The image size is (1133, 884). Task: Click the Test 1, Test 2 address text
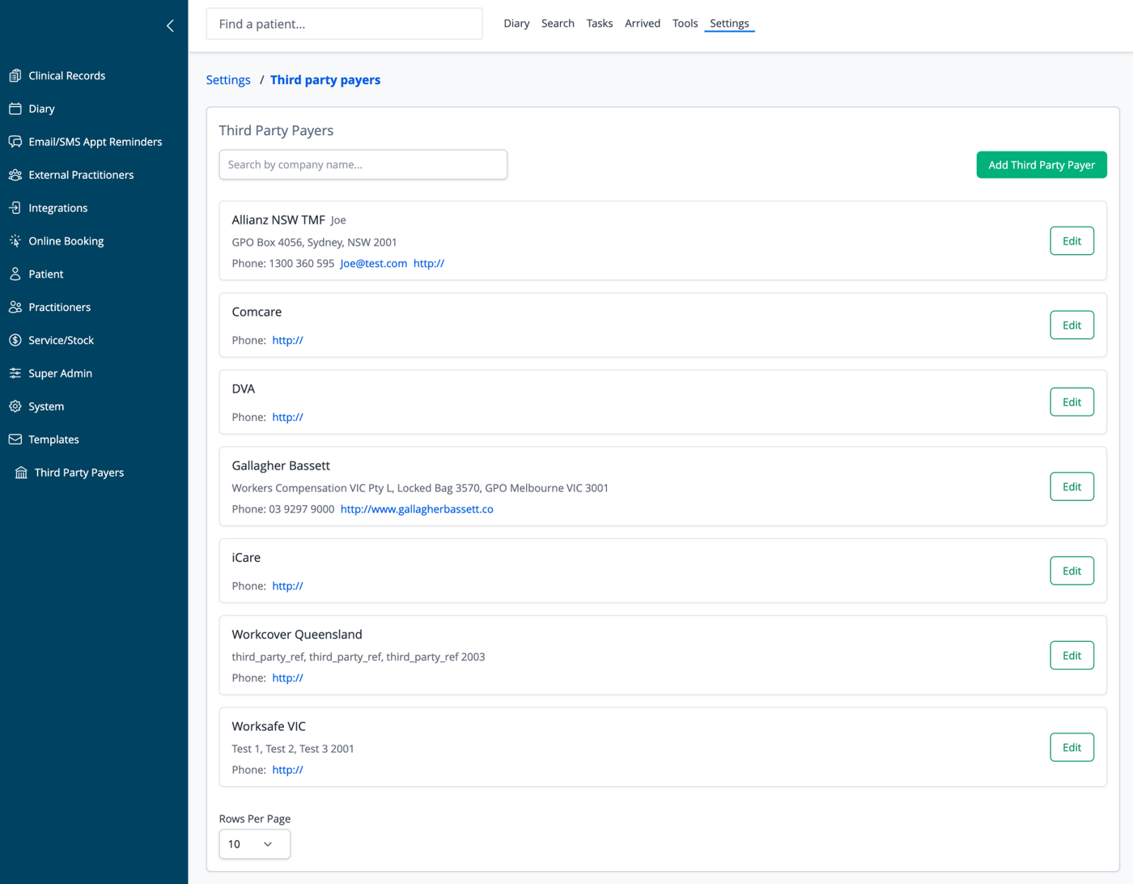coord(293,749)
